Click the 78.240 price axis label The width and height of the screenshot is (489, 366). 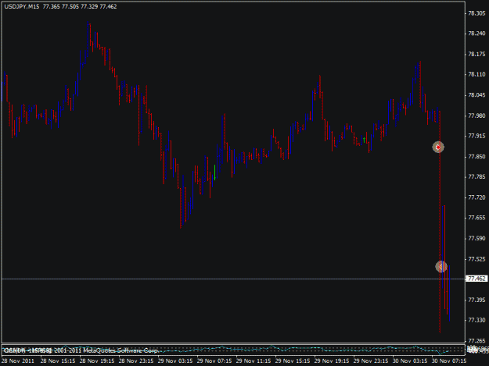476,34
